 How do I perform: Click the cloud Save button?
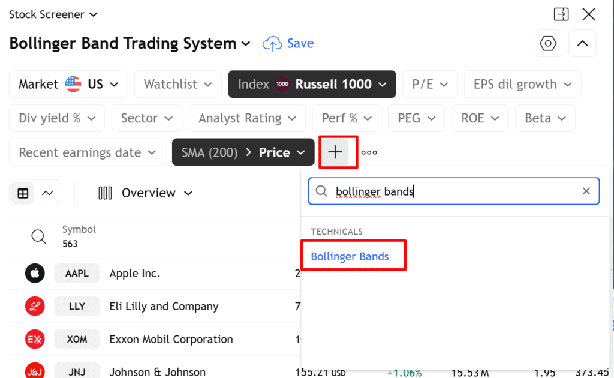click(288, 43)
